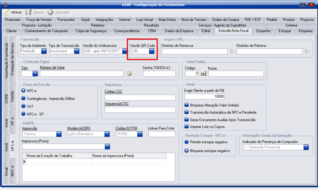Click the Código CSC input field
This screenshot has width=318, height=190.
pyautogui.click(x=140, y=98)
